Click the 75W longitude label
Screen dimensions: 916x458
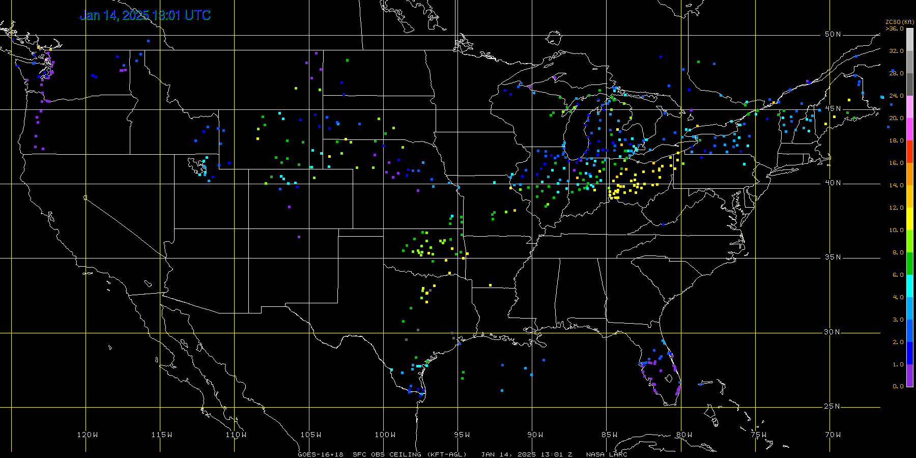click(x=759, y=435)
